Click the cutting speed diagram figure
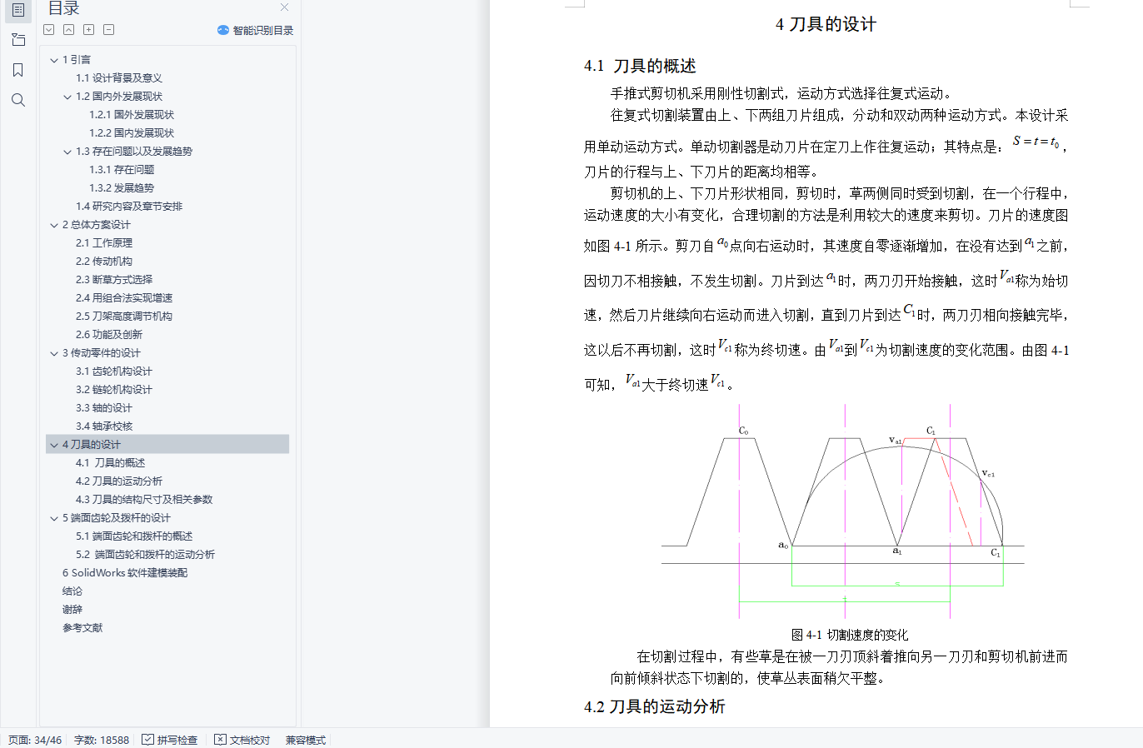This screenshot has width=1143, height=748. (843, 511)
